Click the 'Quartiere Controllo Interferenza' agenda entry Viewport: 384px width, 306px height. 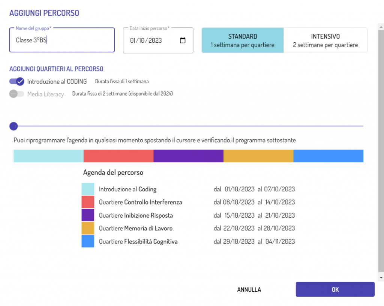[x=141, y=202]
